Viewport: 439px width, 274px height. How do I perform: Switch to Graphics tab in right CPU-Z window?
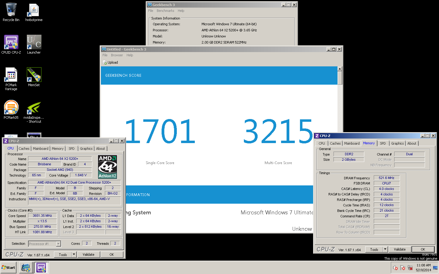click(398, 143)
